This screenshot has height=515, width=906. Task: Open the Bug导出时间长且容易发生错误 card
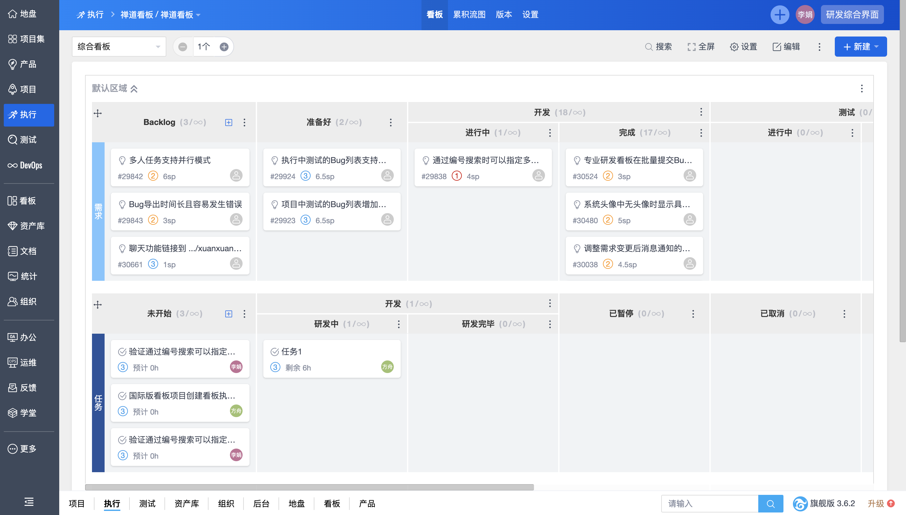180,212
